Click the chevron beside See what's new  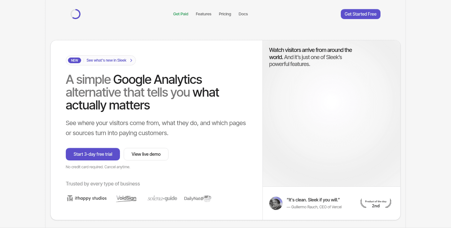click(131, 60)
